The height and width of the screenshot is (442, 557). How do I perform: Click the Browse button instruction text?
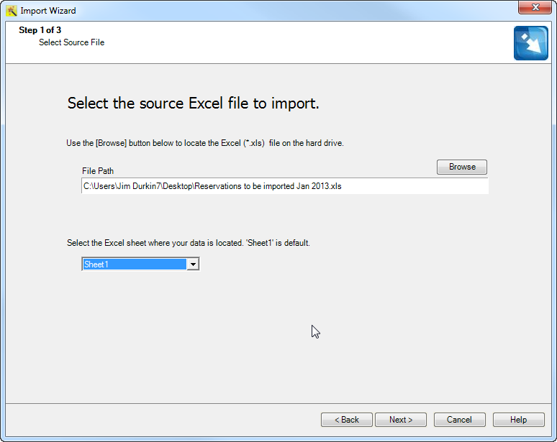(x=205, y=143)
